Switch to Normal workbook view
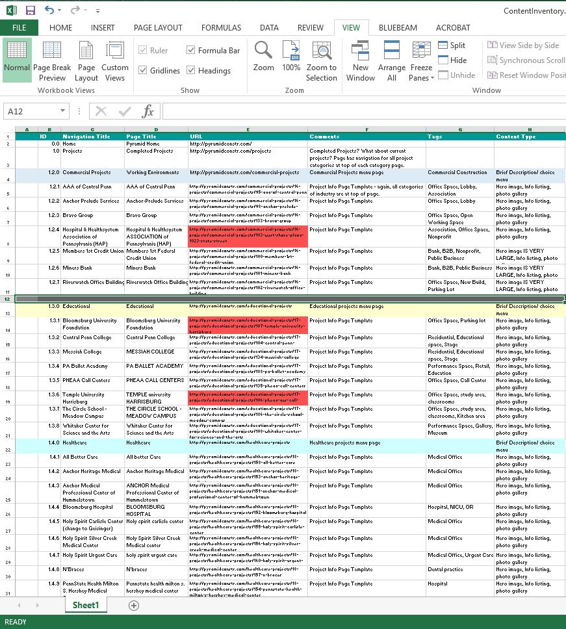This screenshot has width=566, height=629. [17, 60]
